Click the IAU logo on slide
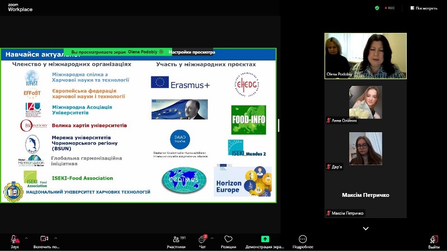The image size is (447, 251). 33,109
